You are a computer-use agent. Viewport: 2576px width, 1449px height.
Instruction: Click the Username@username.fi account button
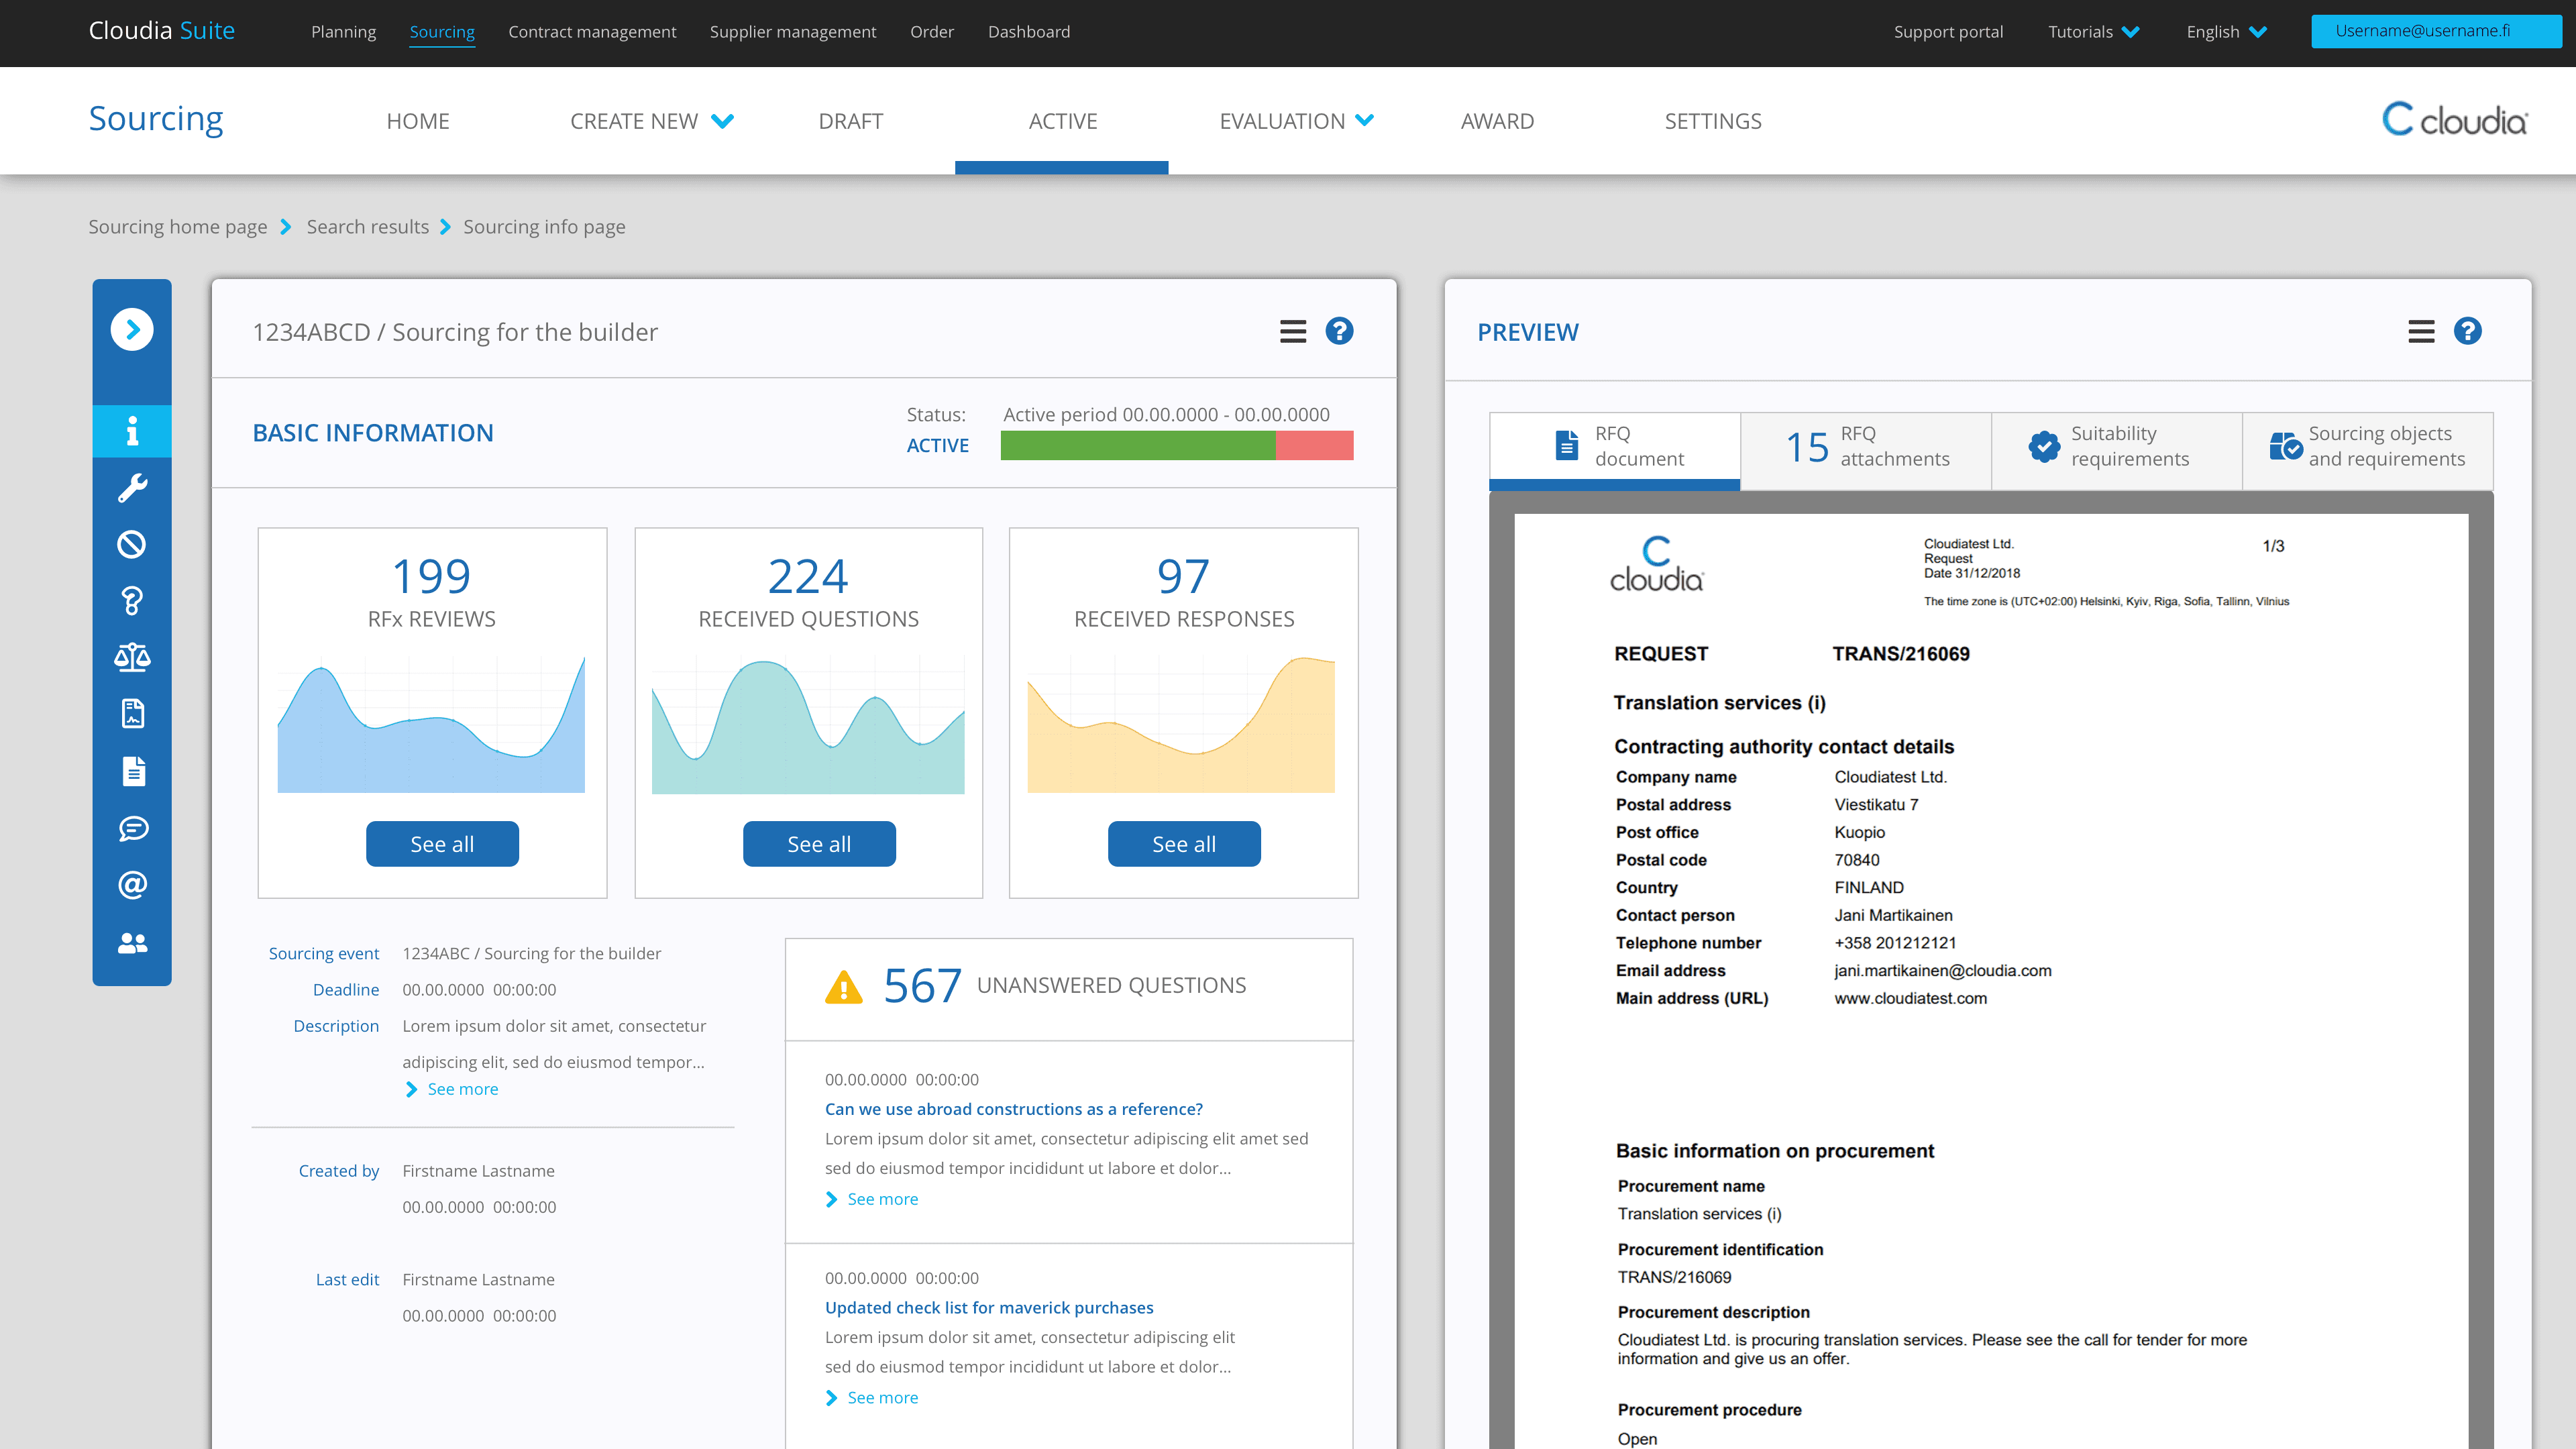tap(2436, 31)
